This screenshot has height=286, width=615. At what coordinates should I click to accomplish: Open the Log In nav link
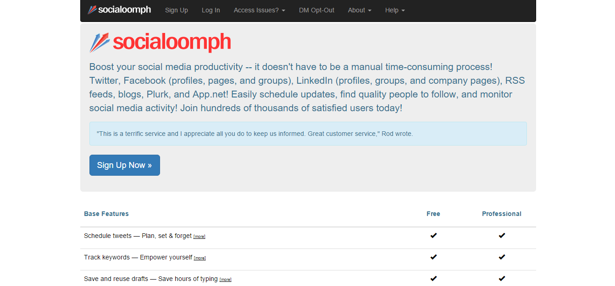pyautogui.click(x=211, y=10)
